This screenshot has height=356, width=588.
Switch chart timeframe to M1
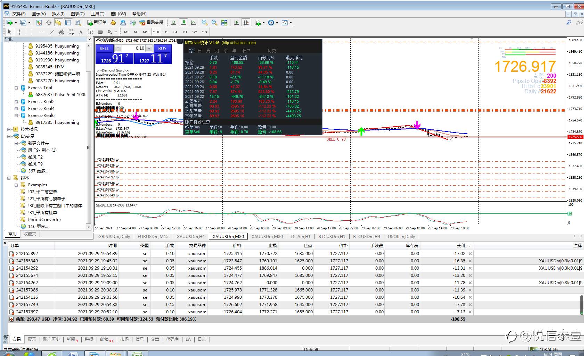(126, 32)
